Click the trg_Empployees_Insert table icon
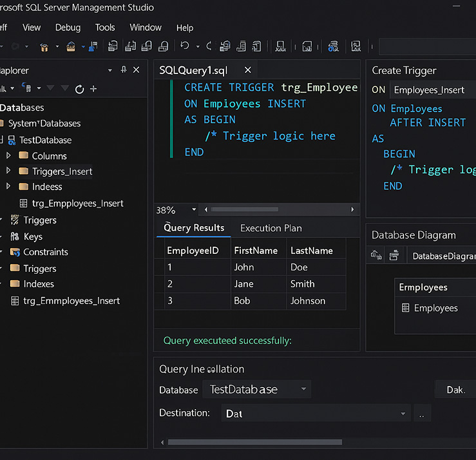Screen dimensions: 476x460 click(x=23, y=203)
